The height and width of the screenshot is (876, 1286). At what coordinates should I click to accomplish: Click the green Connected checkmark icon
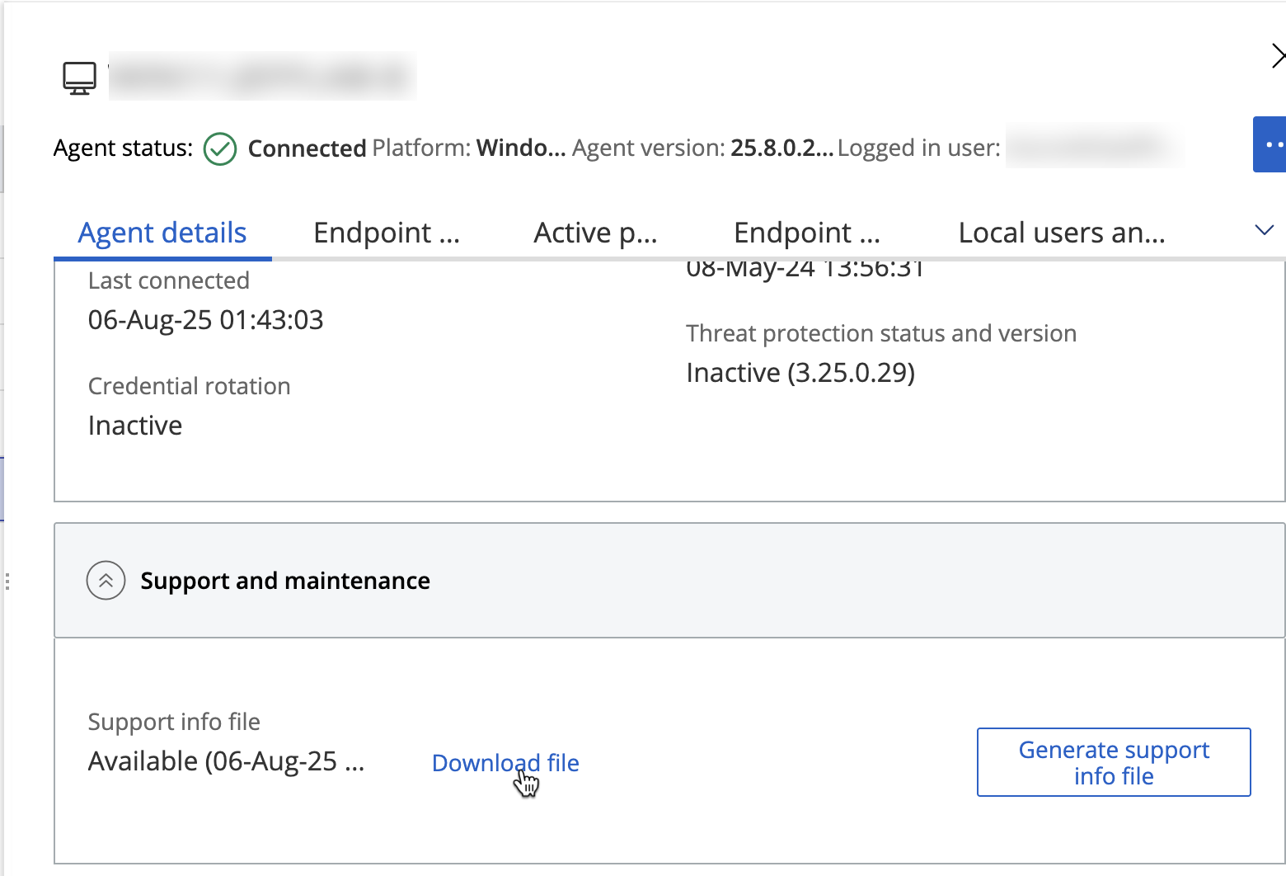[x=220, y=149]
